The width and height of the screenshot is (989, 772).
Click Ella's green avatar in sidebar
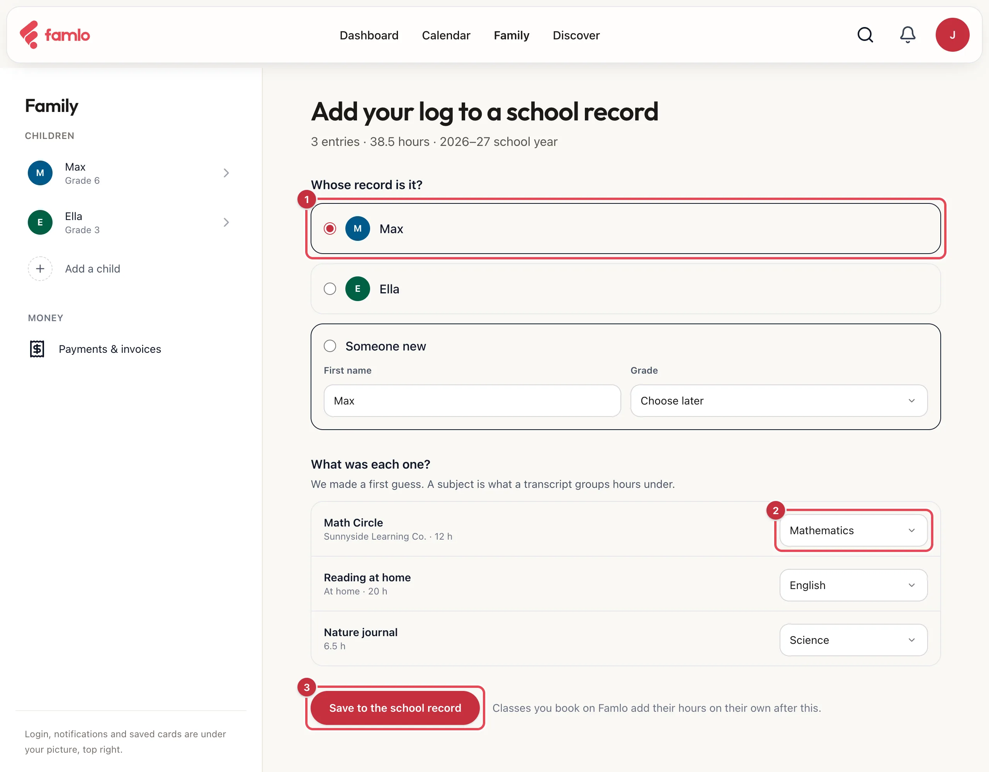(x=40, y=222)
